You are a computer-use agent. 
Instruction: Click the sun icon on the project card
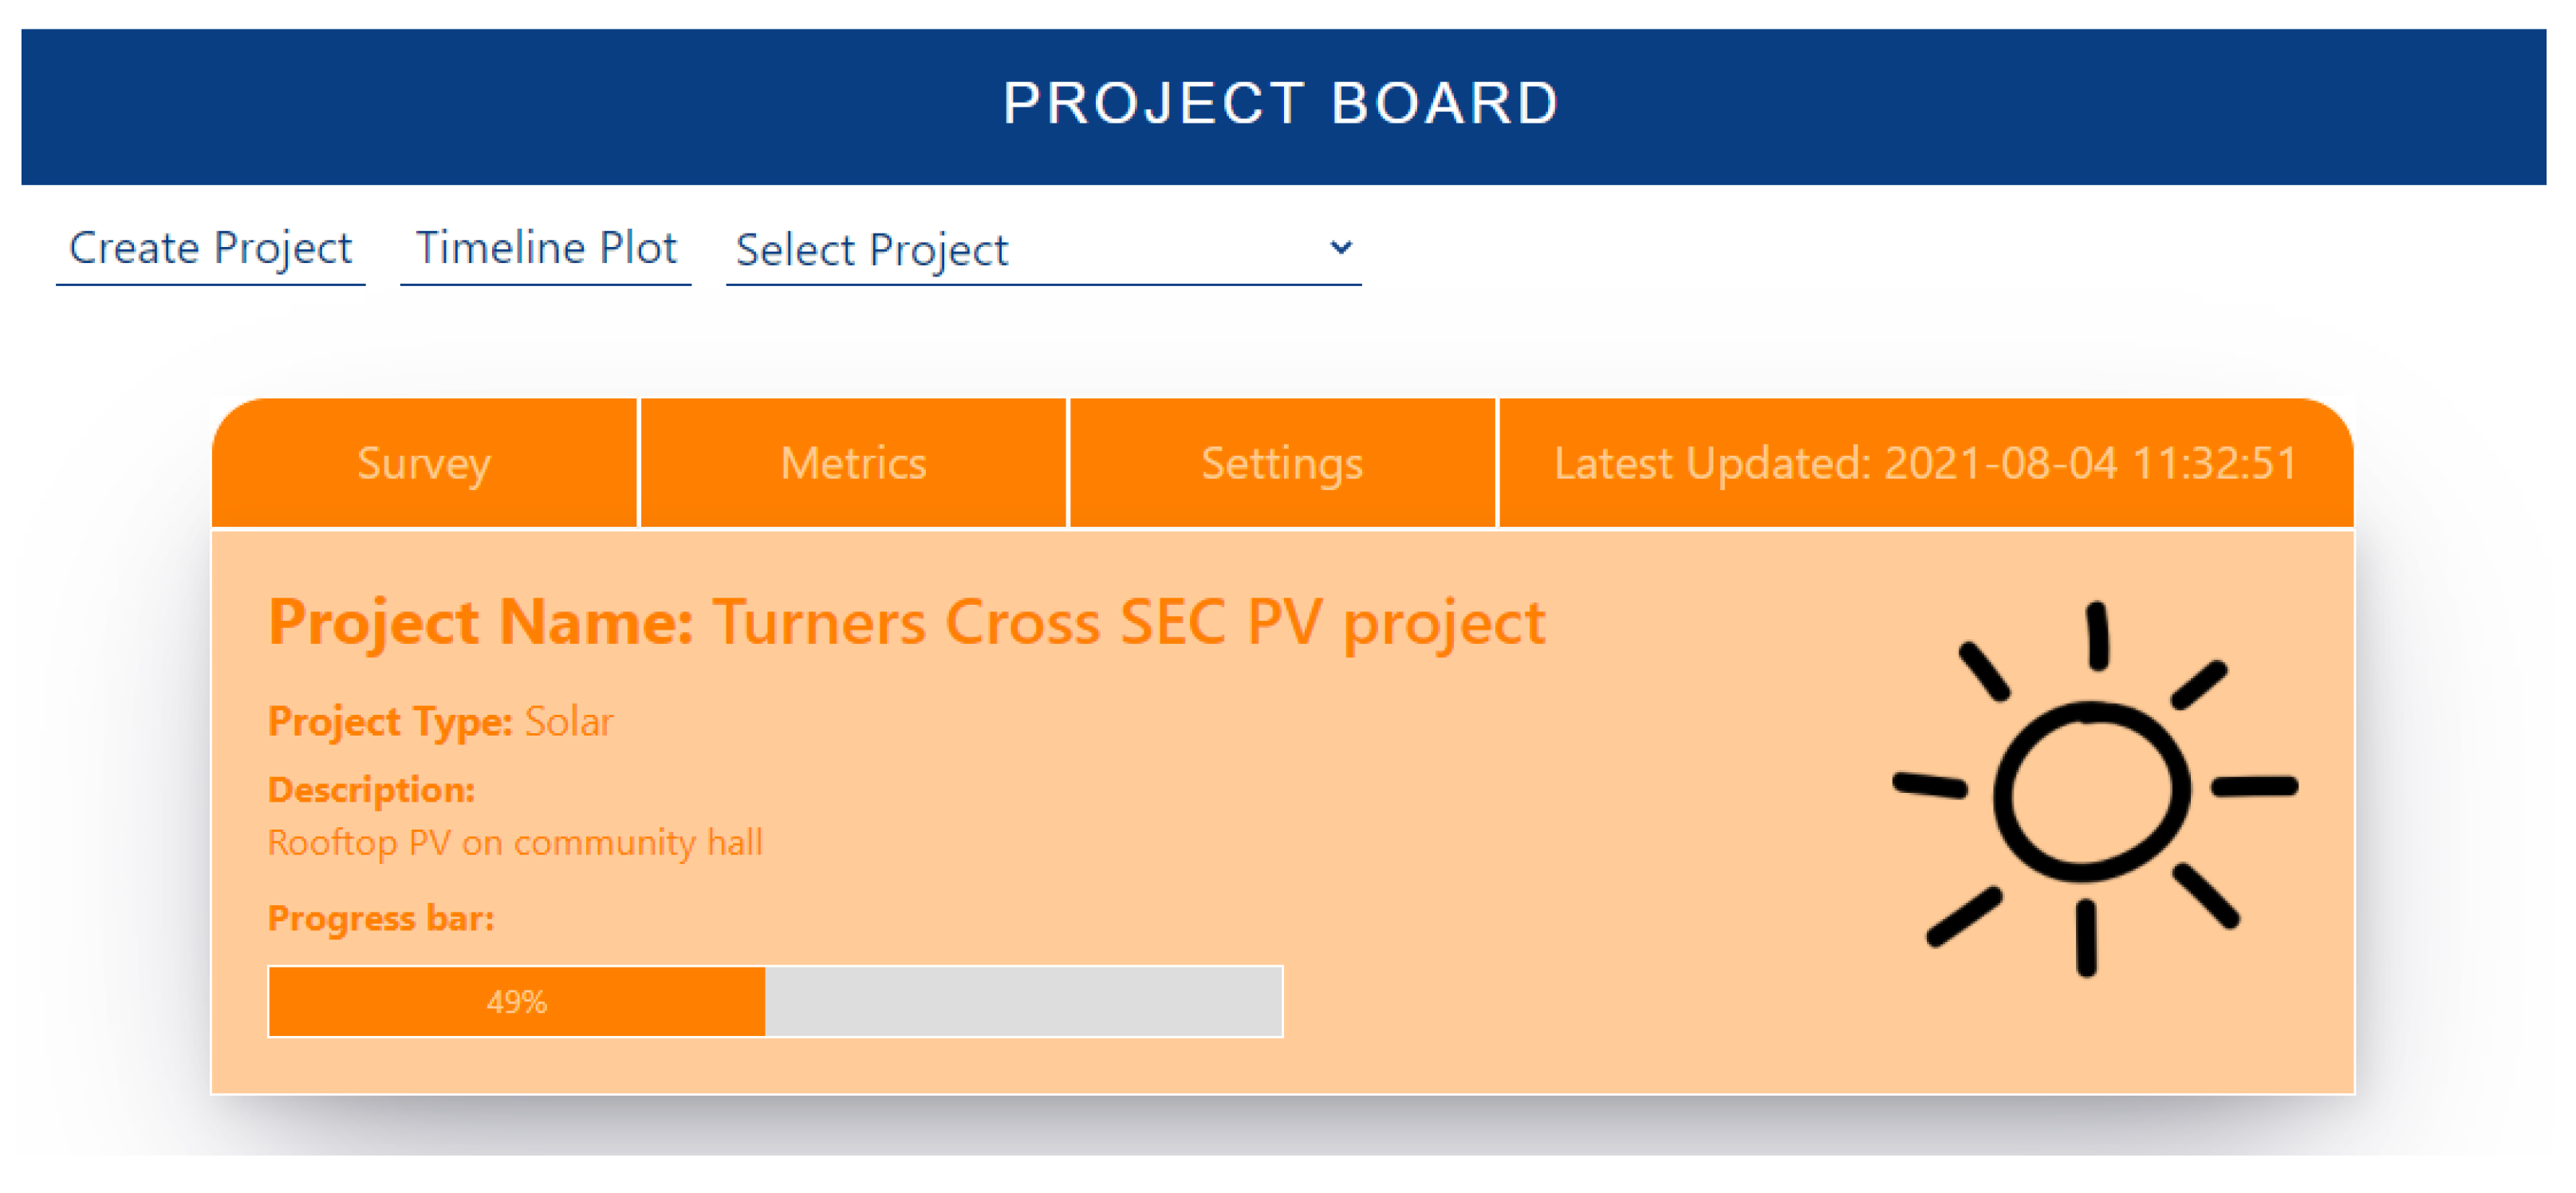2093,789
